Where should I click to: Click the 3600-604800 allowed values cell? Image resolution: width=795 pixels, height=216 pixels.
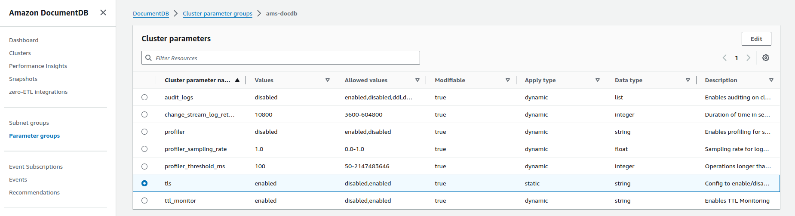(x=363, y=114)
